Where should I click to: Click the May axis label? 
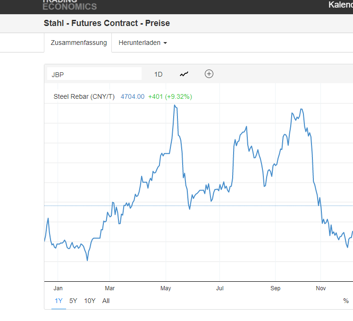pyautogui.click(x=166, y=288)
